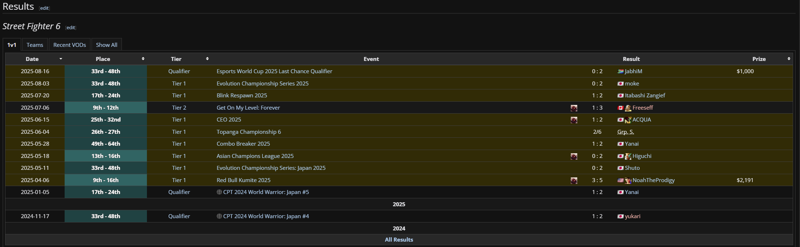Viewport: 800px width, 247px height.
Task: Open Asian Champions League 2025 link
Action: pyautogui.click(x=255, y=156)
